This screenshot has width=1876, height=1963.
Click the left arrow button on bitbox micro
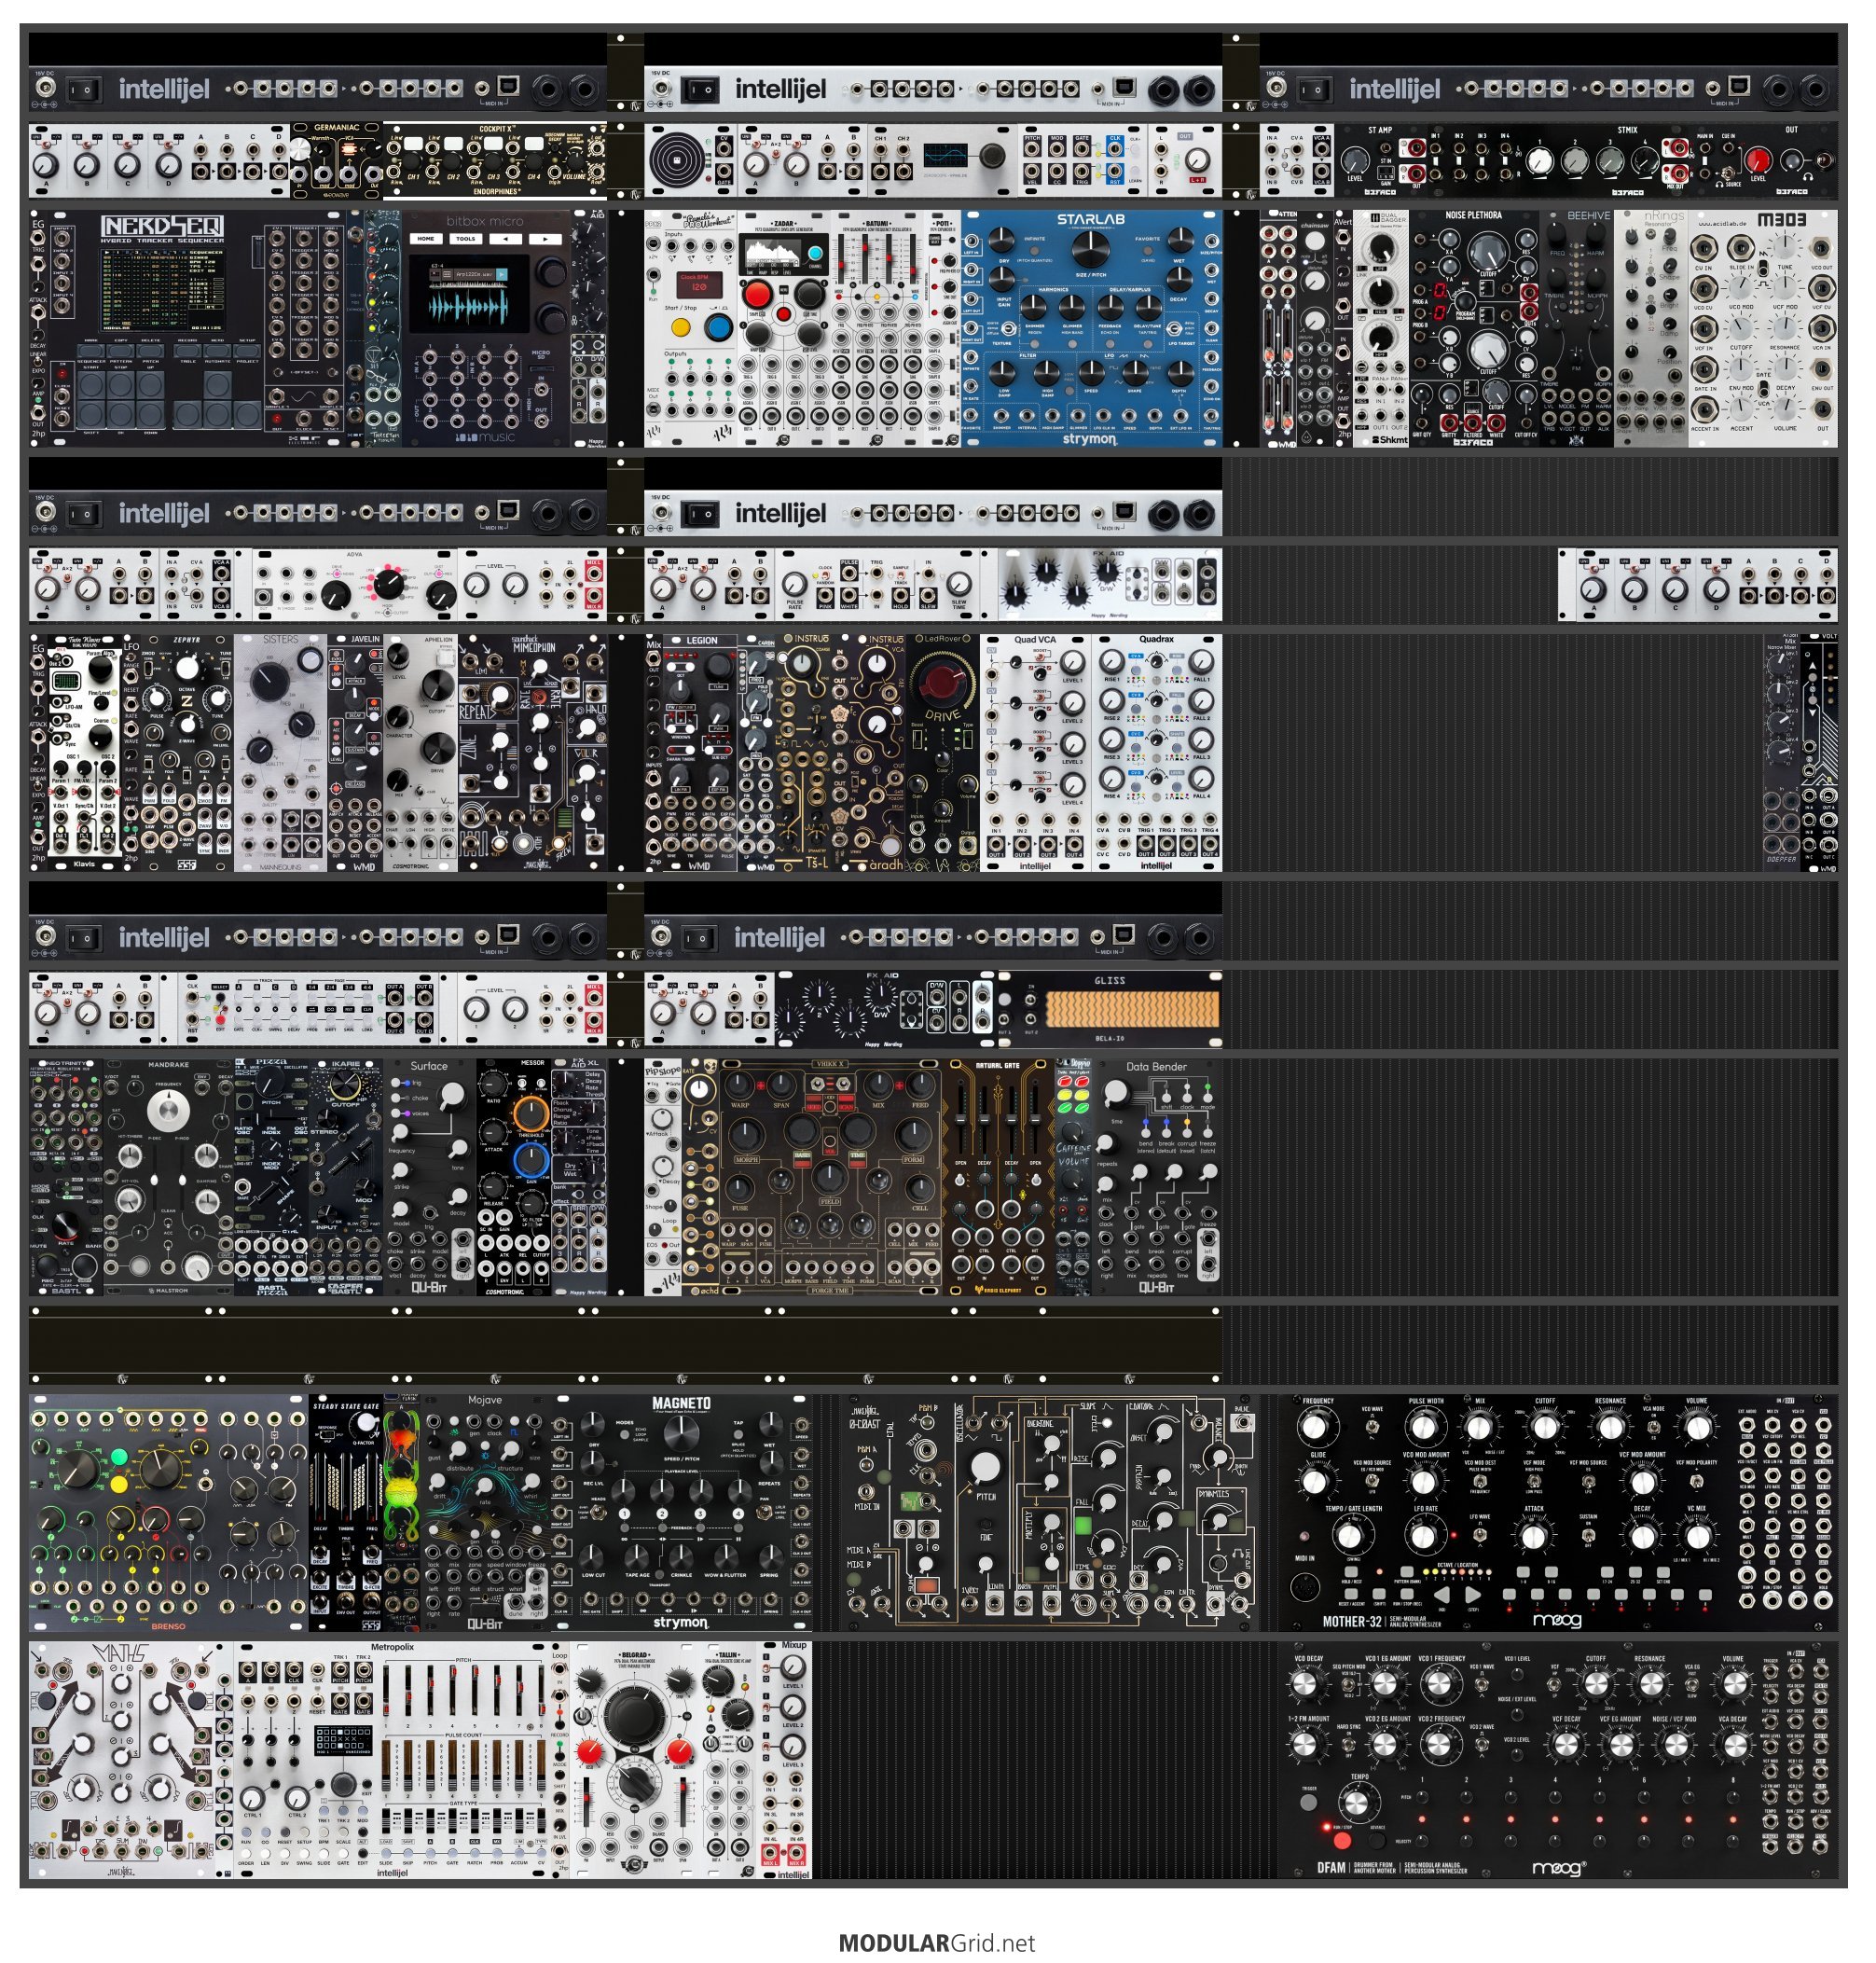point(506,239)
